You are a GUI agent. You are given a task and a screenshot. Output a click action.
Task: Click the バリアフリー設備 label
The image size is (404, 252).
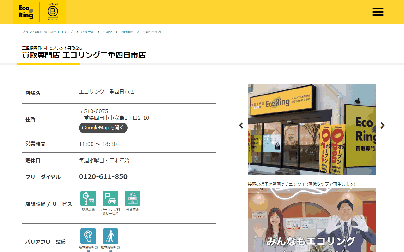click(x=45, y=242)
